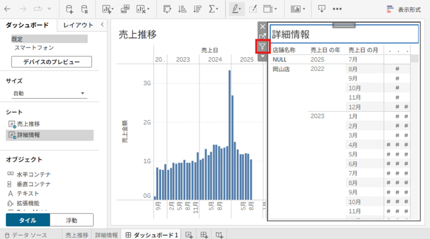Click the show/hide cards icon

coord(296,9)
